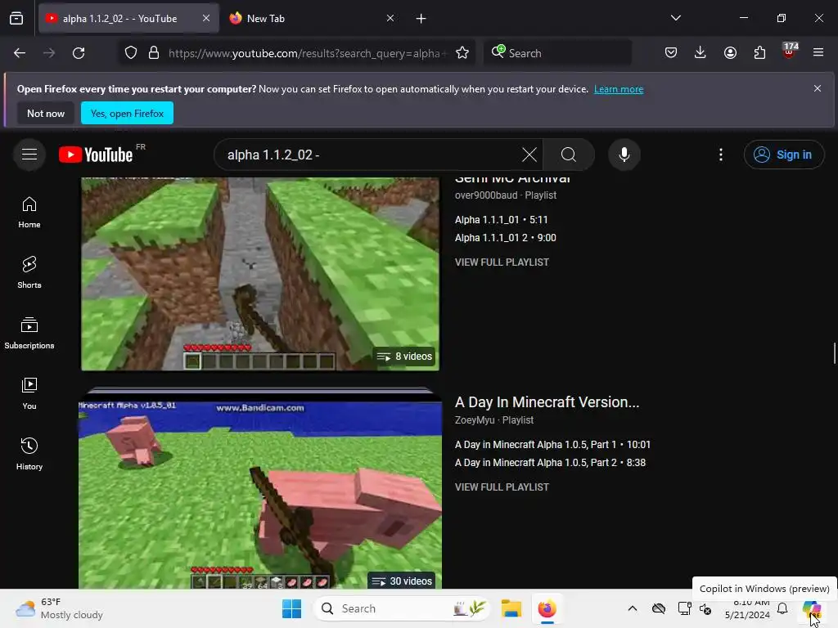Open uBlock Origin extension showing 174
838x628 pixels.
(x=789, y=52)
